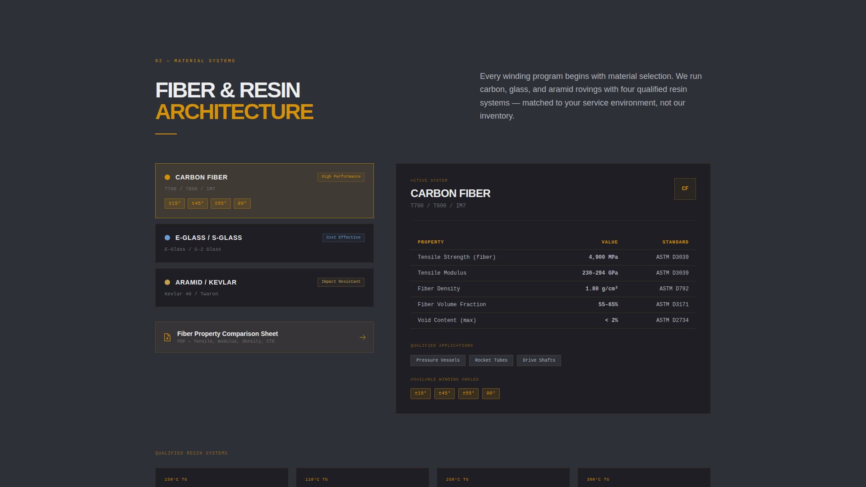
Task: Click the Drive Shafts qualified application button
Action: (539, 360)
